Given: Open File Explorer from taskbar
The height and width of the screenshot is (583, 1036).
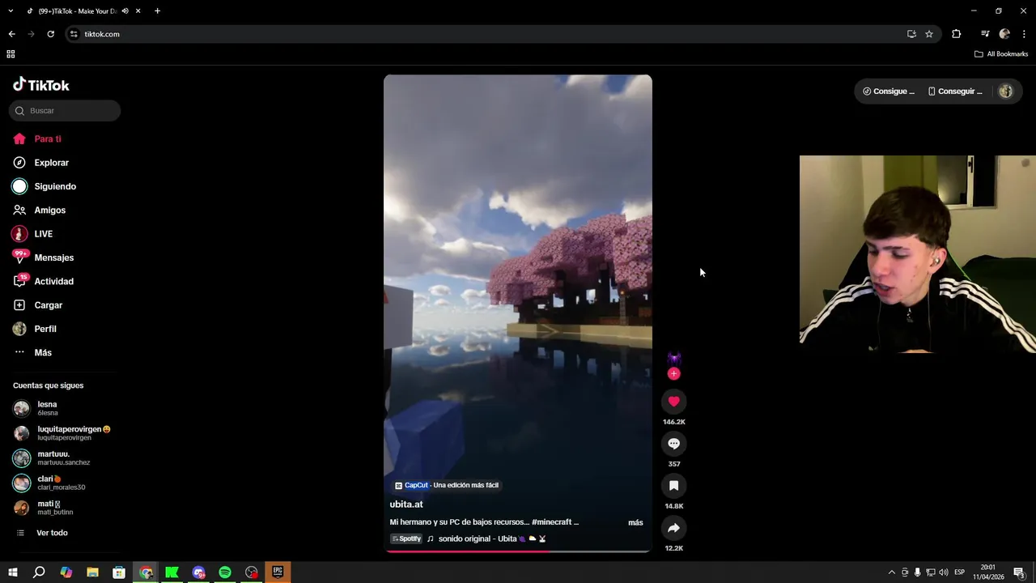Looking at the screenshot, I should [x=92, y=572].
